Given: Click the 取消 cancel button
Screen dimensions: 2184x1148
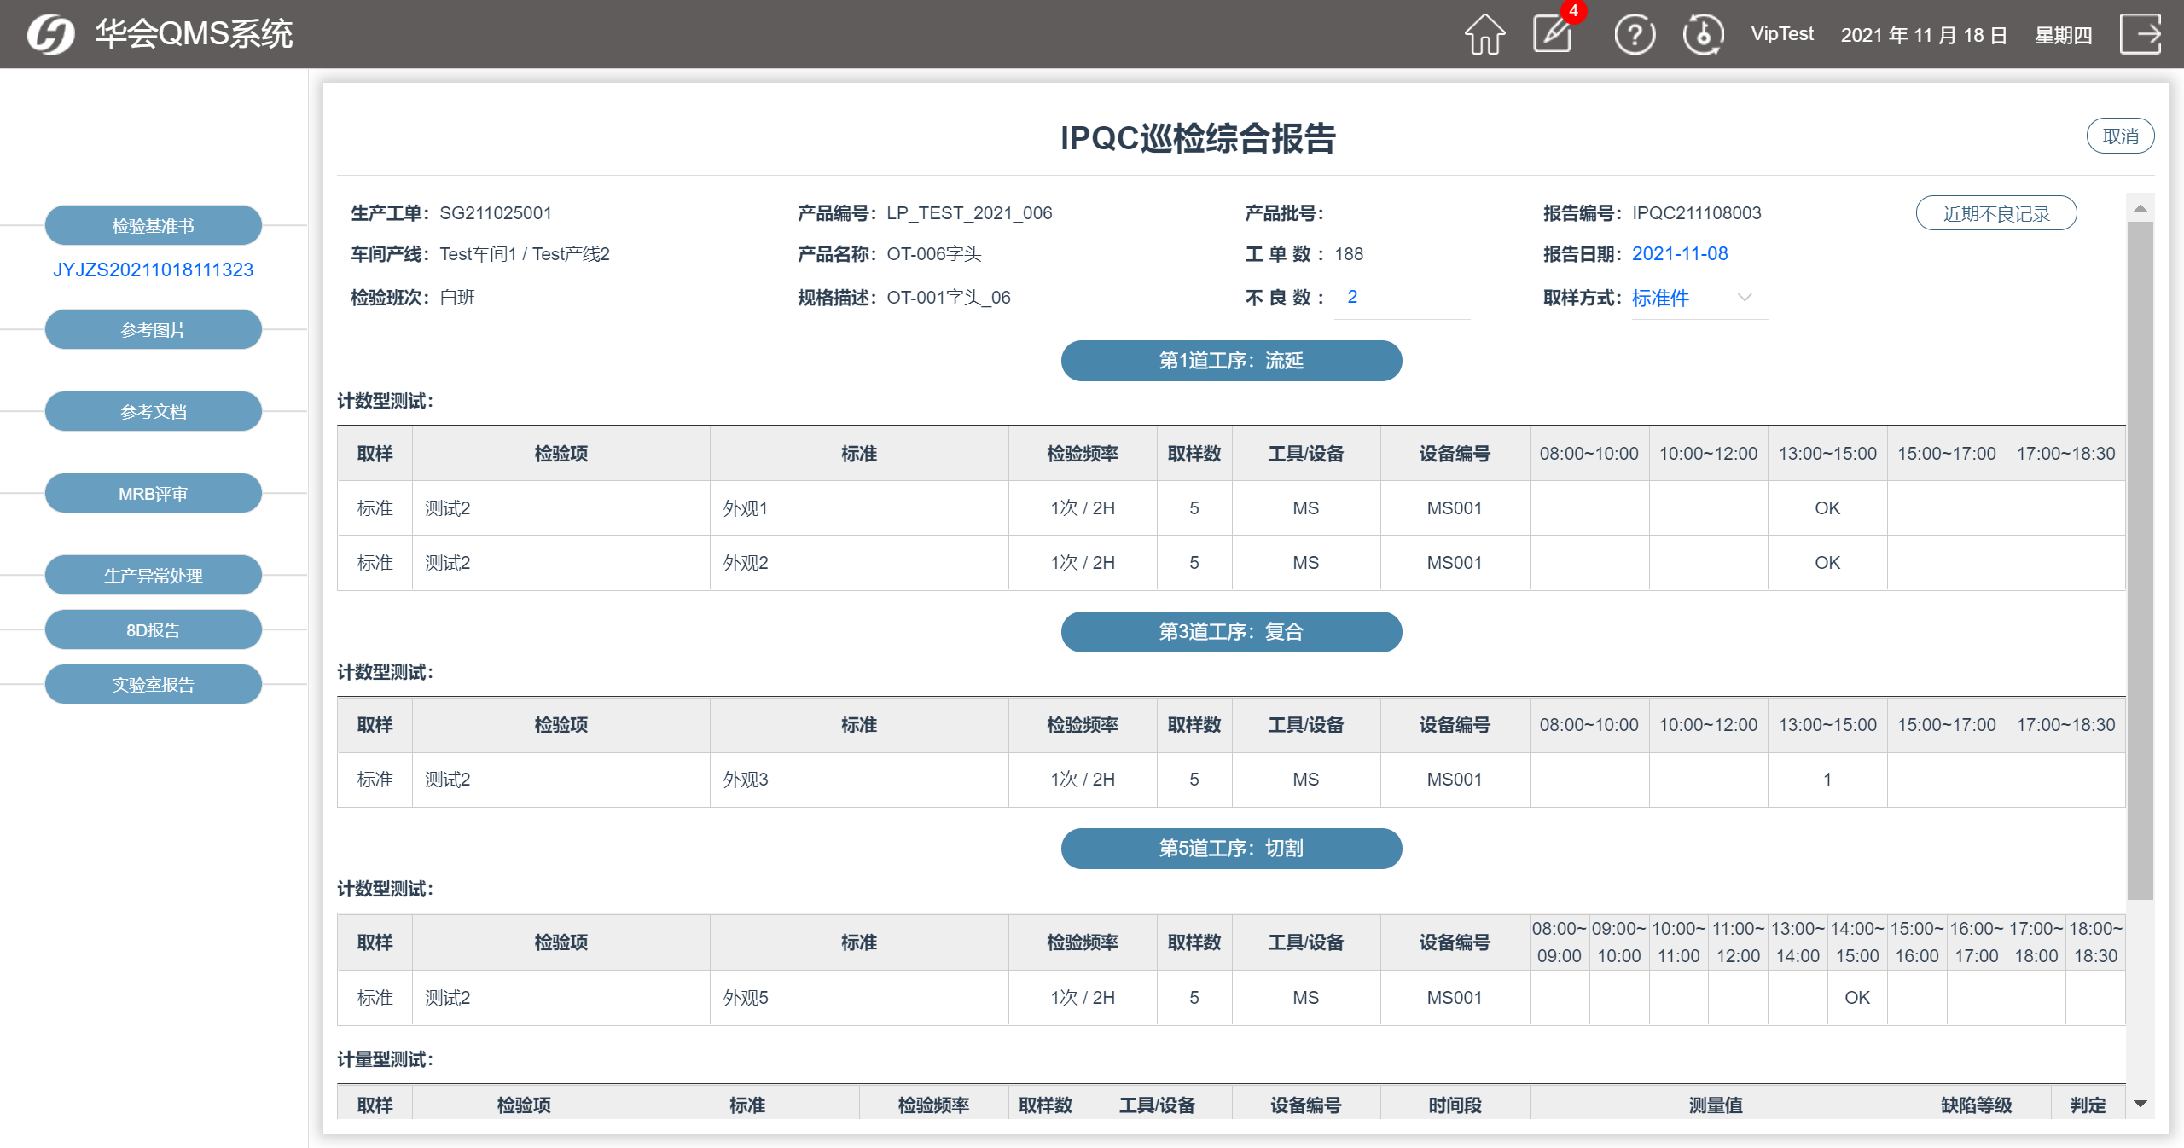Looking at the screenshot, I should click(2120, 136).
